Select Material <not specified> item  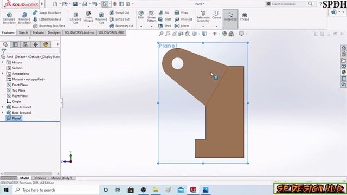(25, 79)
